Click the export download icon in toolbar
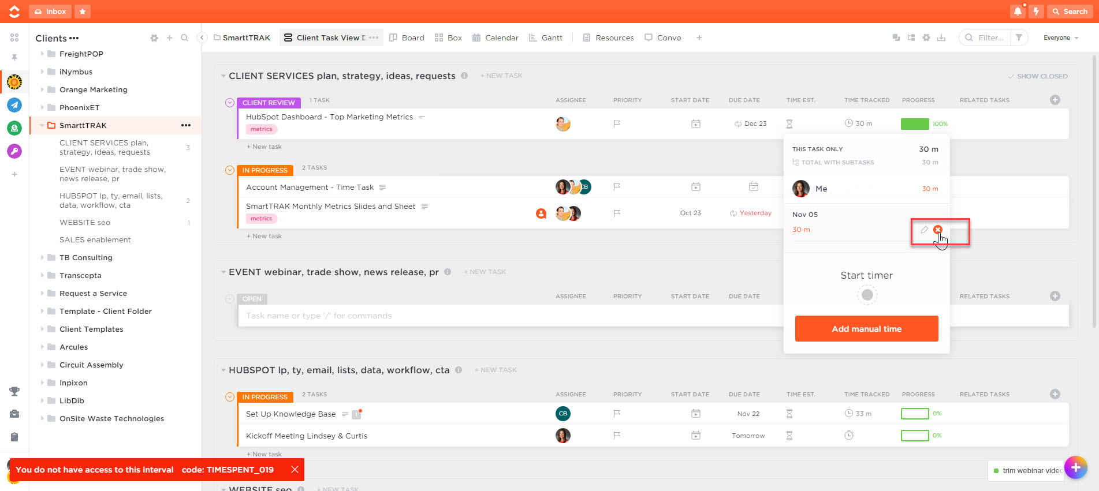Image resolution: width=1099 pixels, height=491 pixels. click(x=941, y=38)
